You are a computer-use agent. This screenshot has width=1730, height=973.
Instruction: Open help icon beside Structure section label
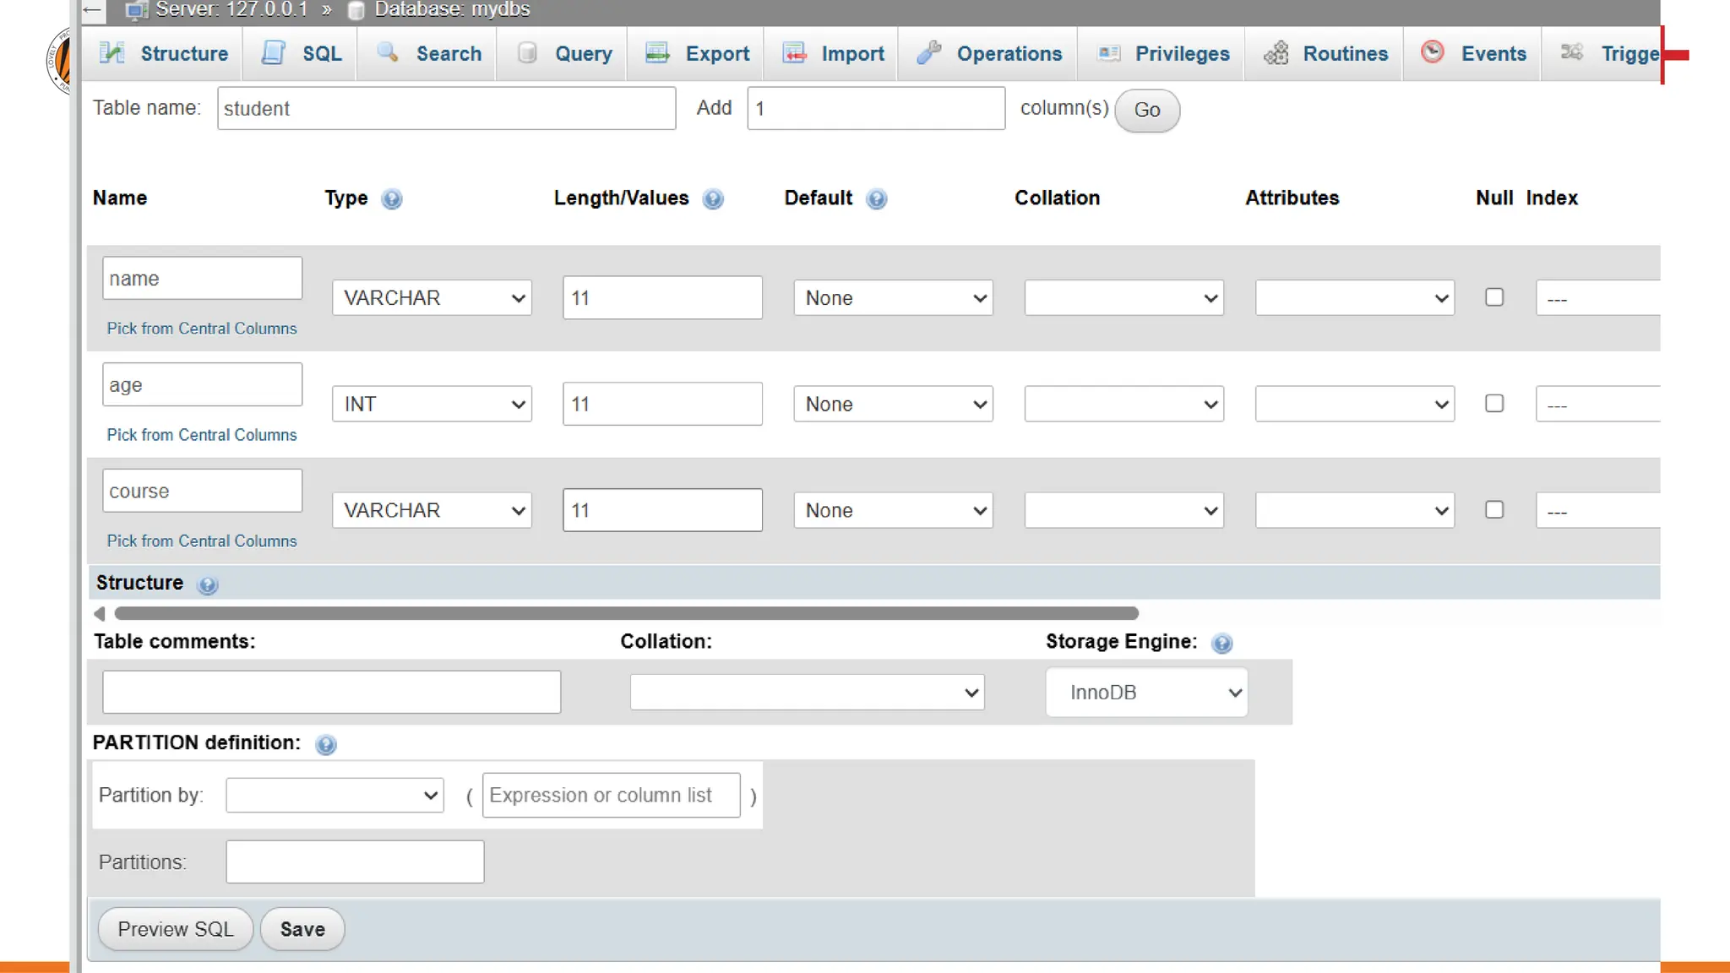click(207, 584)
